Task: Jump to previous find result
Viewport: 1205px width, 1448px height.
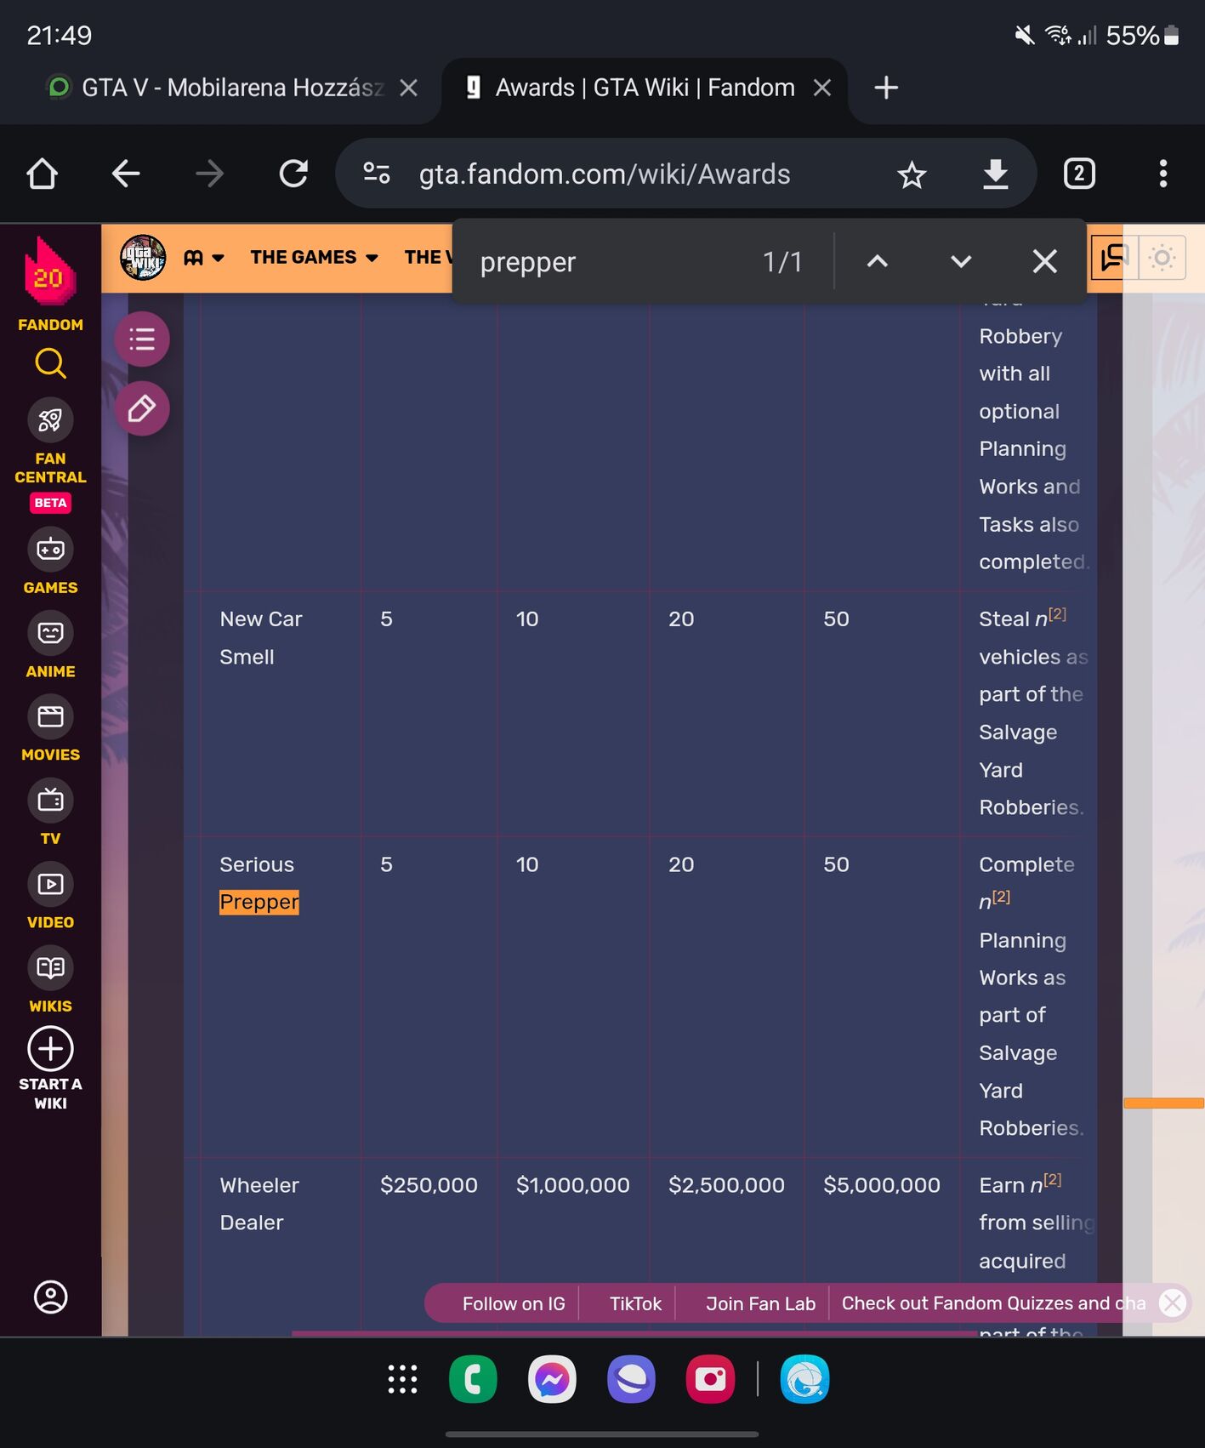Action: point(878,261)
